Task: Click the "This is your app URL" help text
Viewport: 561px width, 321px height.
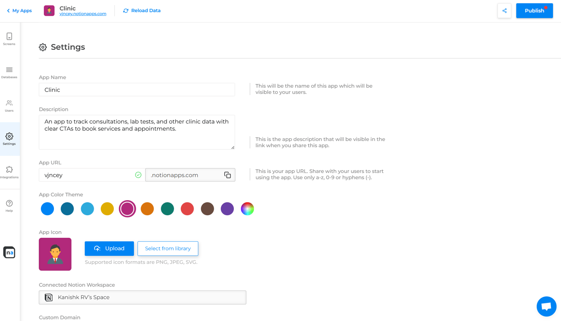Action: [x=320, y=174]
